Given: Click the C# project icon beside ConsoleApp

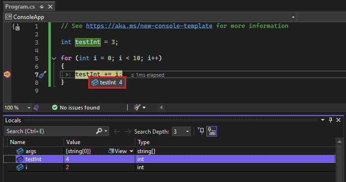Looking at the screenshot, I should coord(9,17).
